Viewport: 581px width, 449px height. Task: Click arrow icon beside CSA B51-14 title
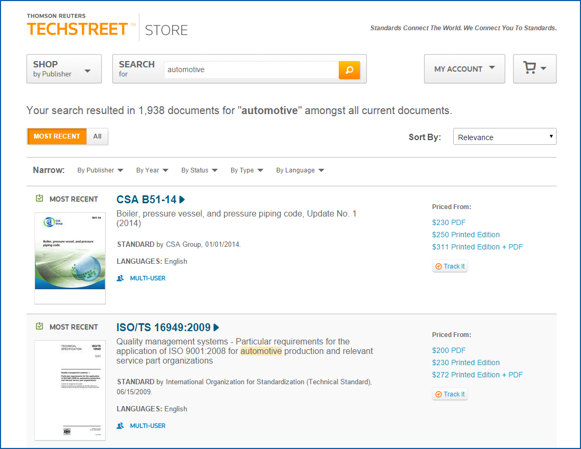coord(182,200)
